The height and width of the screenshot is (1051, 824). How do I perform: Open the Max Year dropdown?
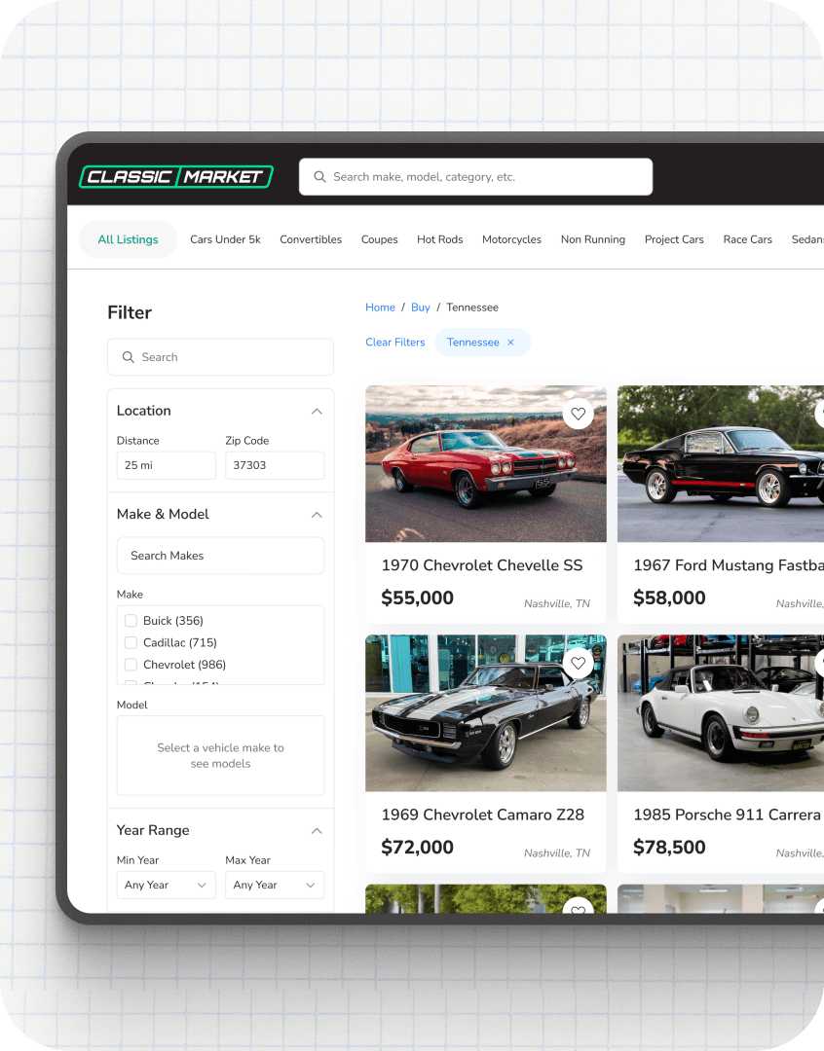(275, 885)
